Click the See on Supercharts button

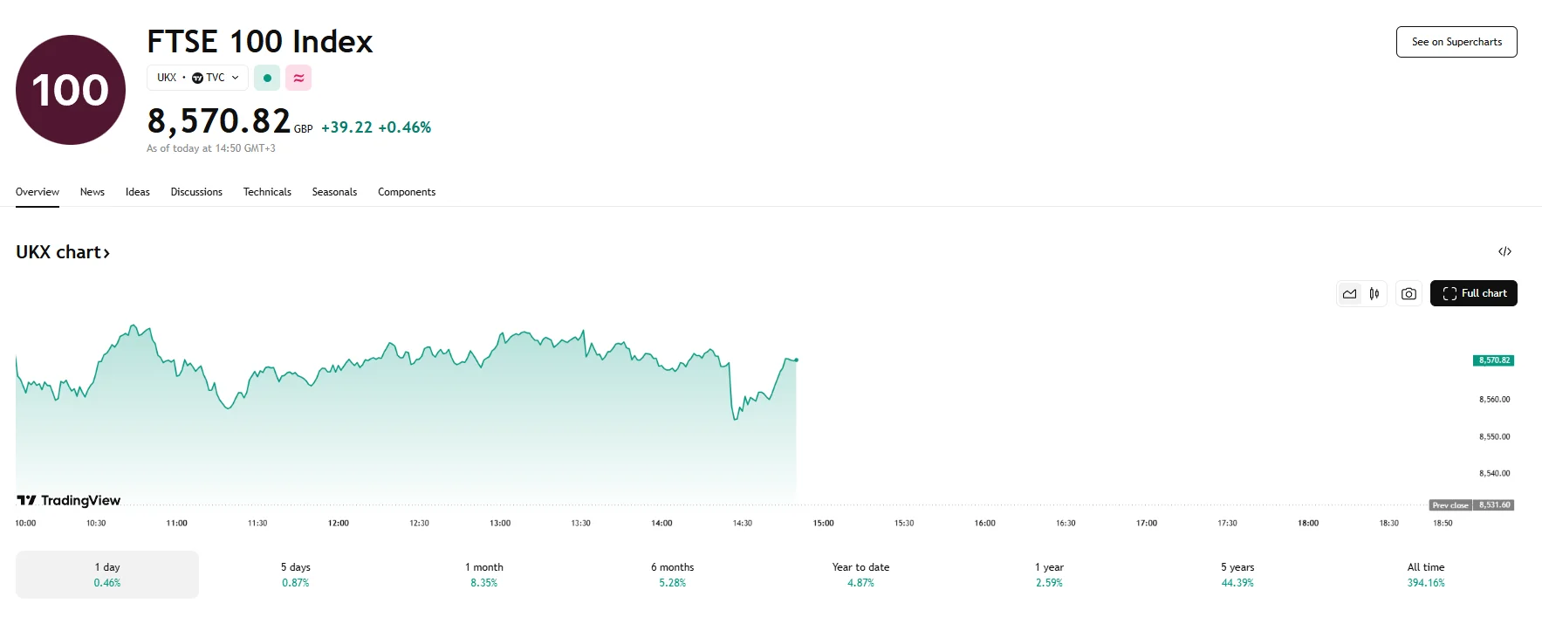tap(1456, 42)
